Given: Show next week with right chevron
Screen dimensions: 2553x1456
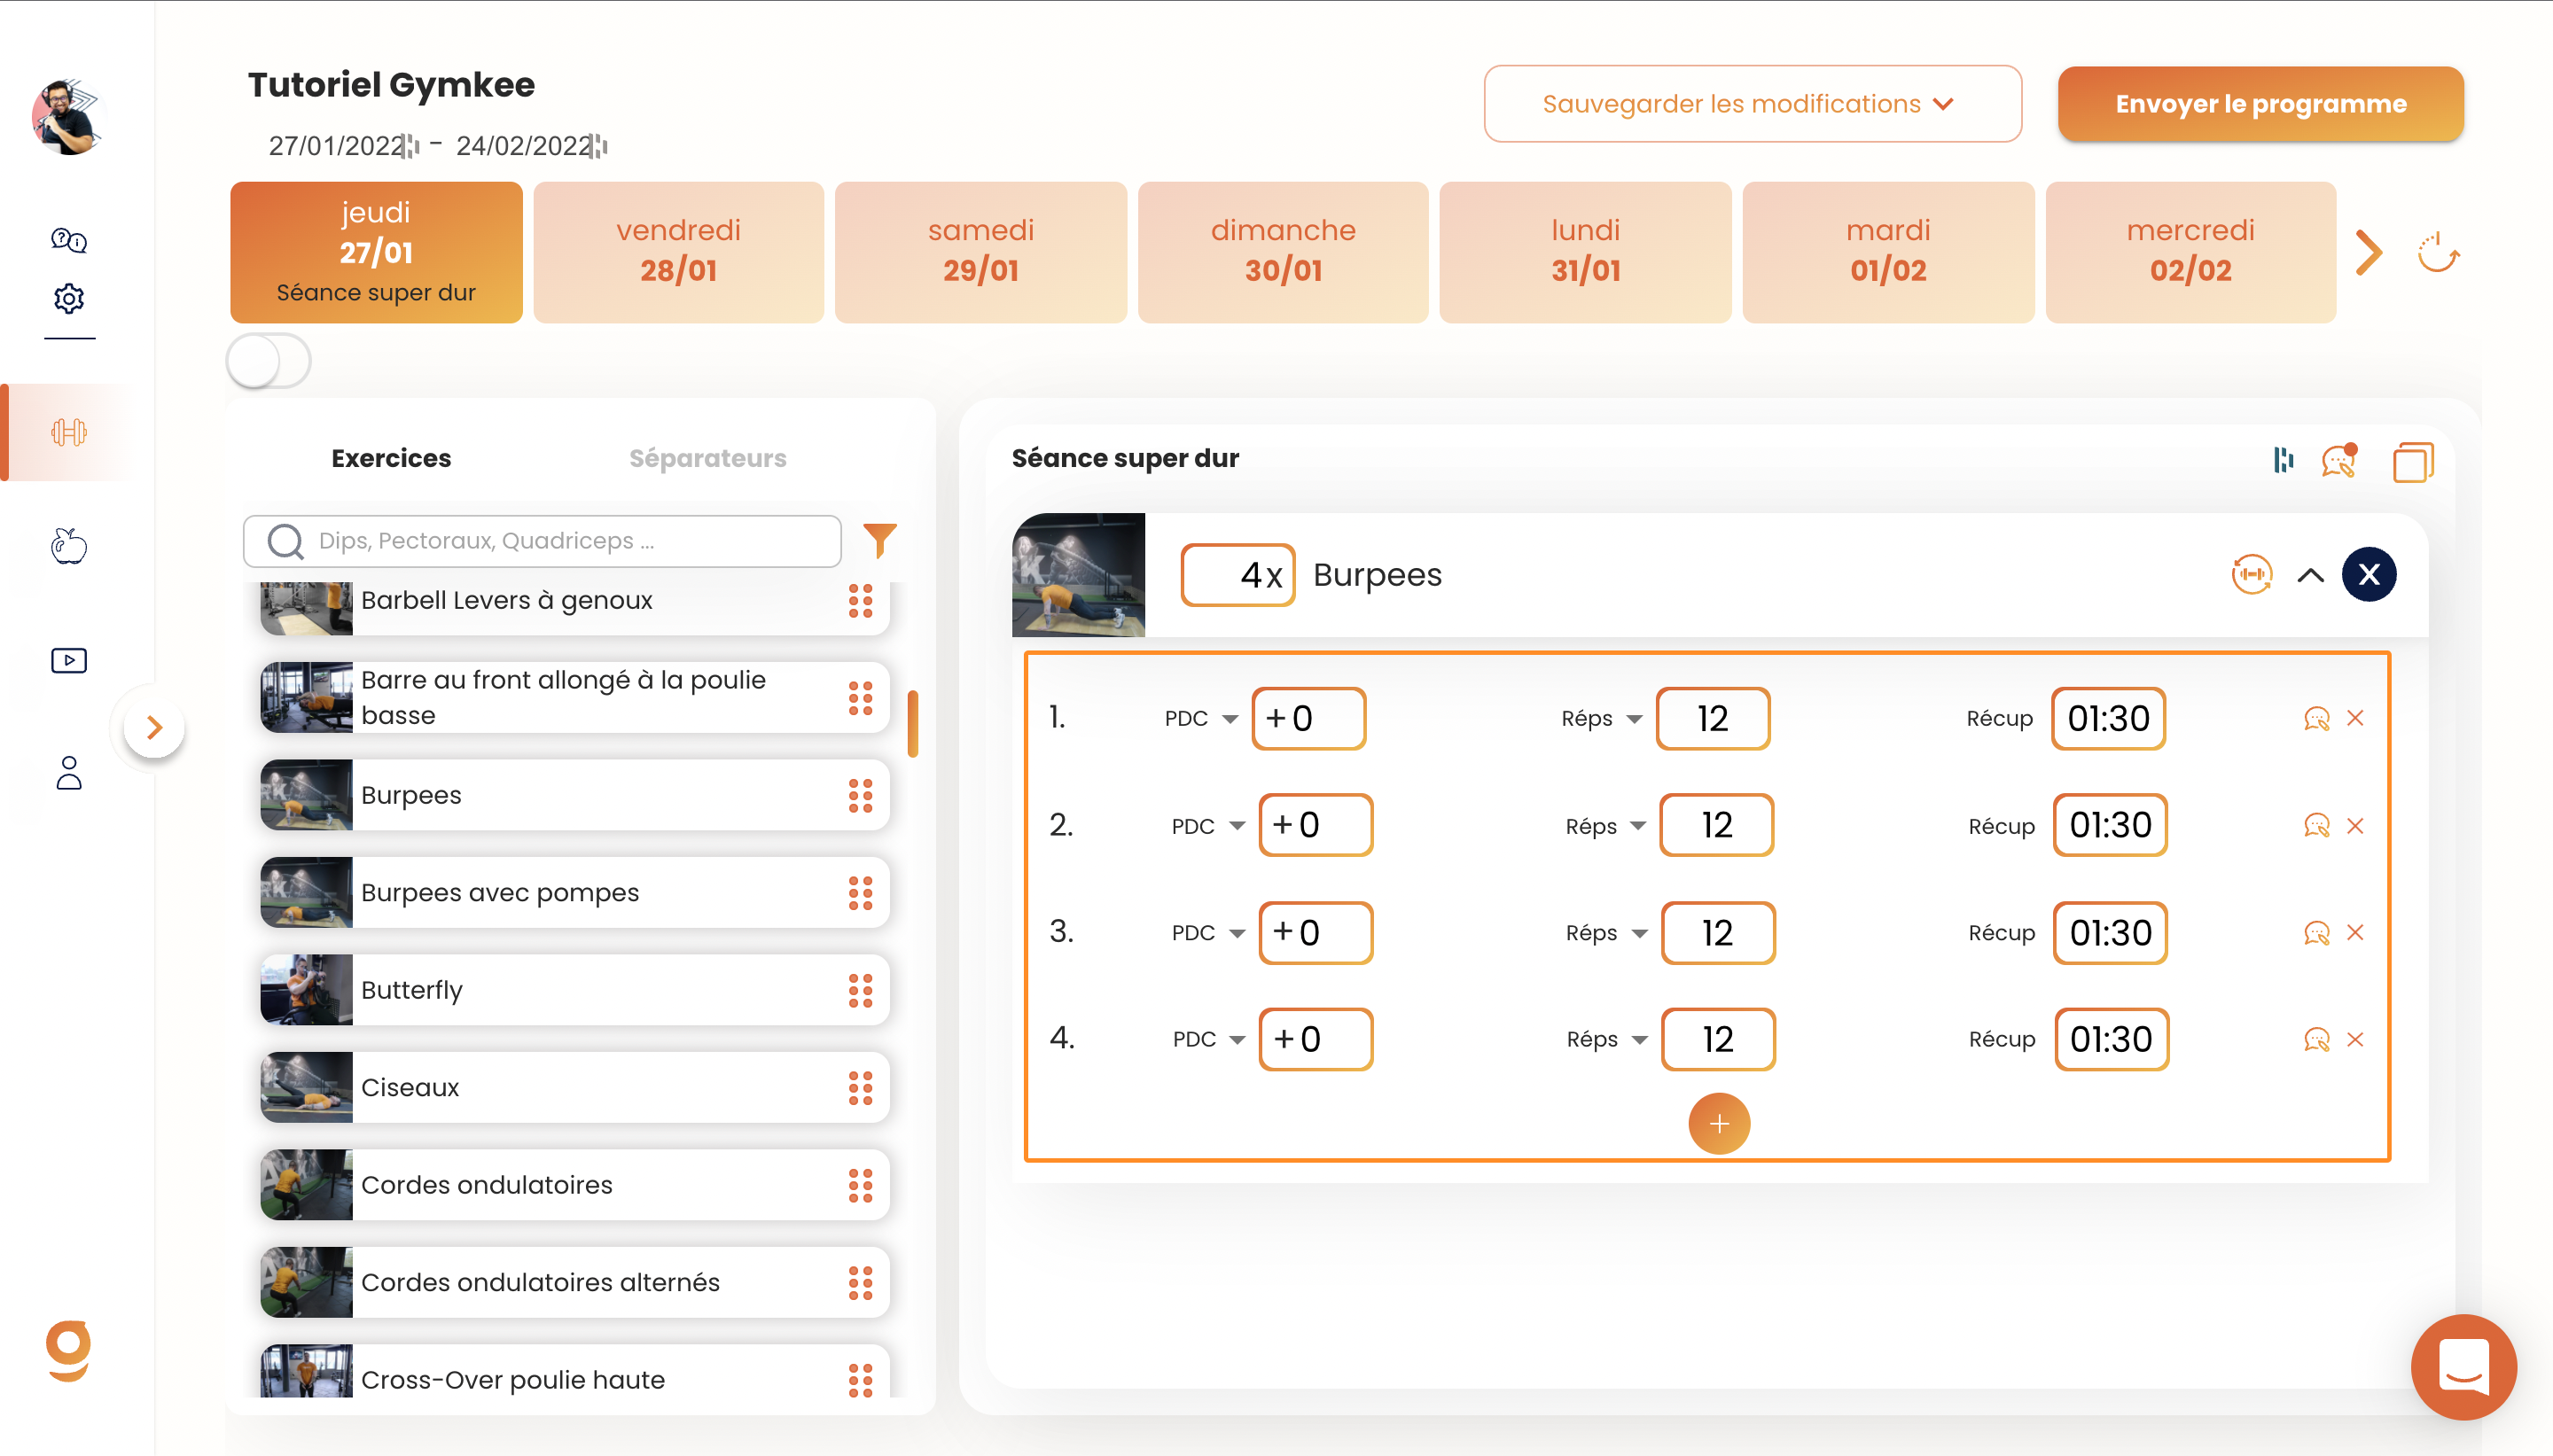Looking at the screenshot, I should tap(2368, 252).
